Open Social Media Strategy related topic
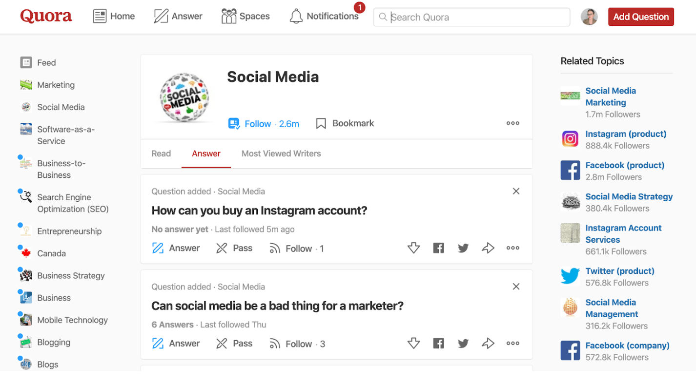This screenshot has height=384, width=696. point(629,197)
